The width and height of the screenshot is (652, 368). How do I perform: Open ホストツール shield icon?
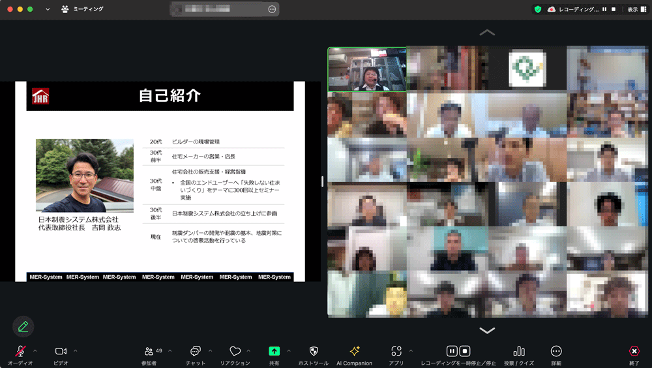[x=313, y=351]
